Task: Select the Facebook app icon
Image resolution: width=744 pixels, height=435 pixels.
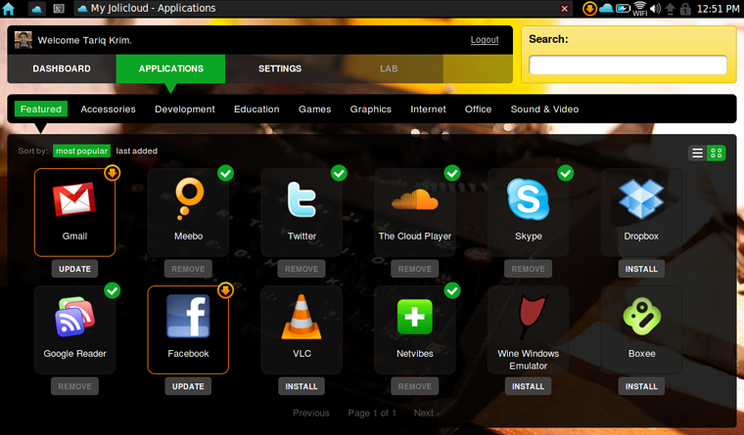Action: [188, 317]
